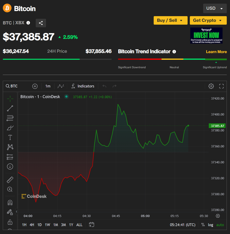Toggle auto scale on chart
This screenshot has width=230, height=234.
[220, 225]
